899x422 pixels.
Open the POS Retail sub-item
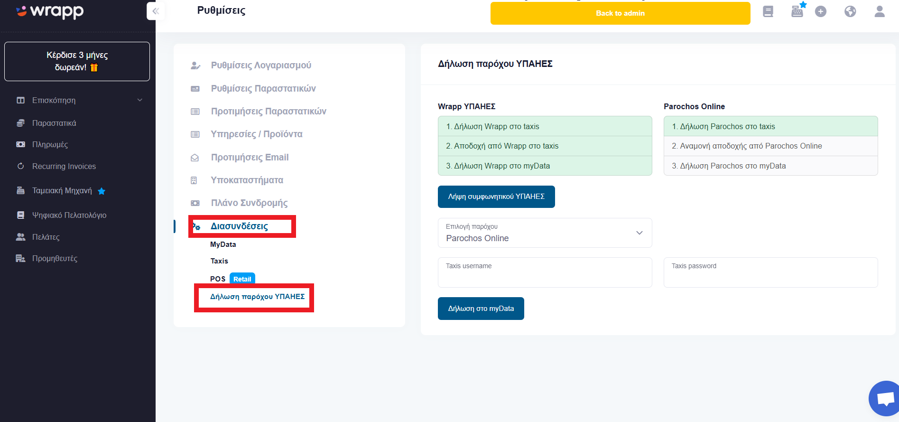(x=232, y=279)
